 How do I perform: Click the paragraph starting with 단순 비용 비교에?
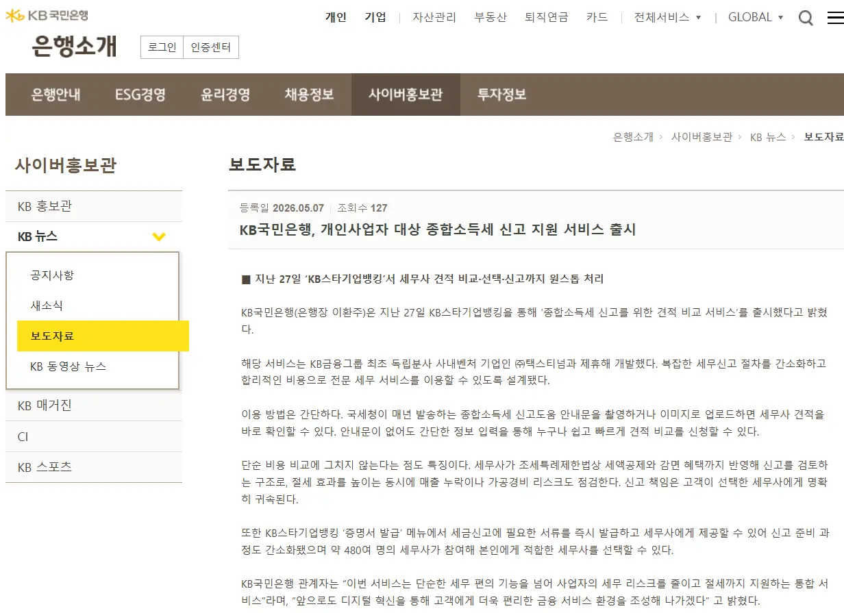click(x=534, y=482)
